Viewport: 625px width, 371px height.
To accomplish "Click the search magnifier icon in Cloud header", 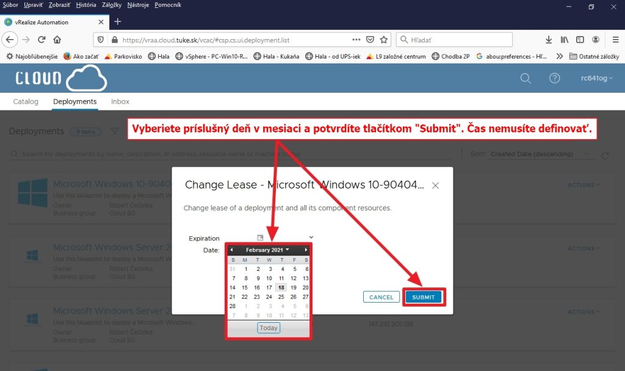I will (x=525, y=78).
